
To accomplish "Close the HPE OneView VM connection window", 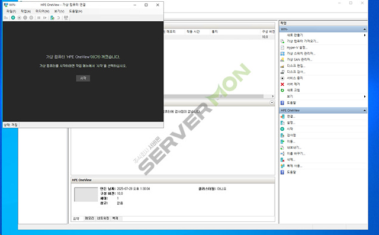I will coord(158,5).
